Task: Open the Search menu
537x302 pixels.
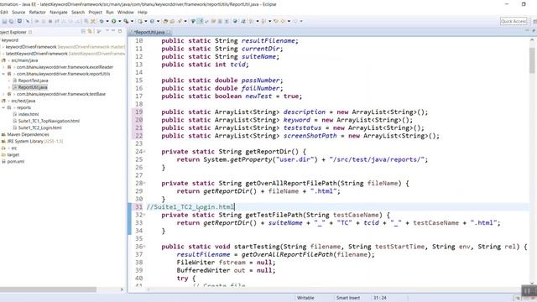Action: pos(78,12)
